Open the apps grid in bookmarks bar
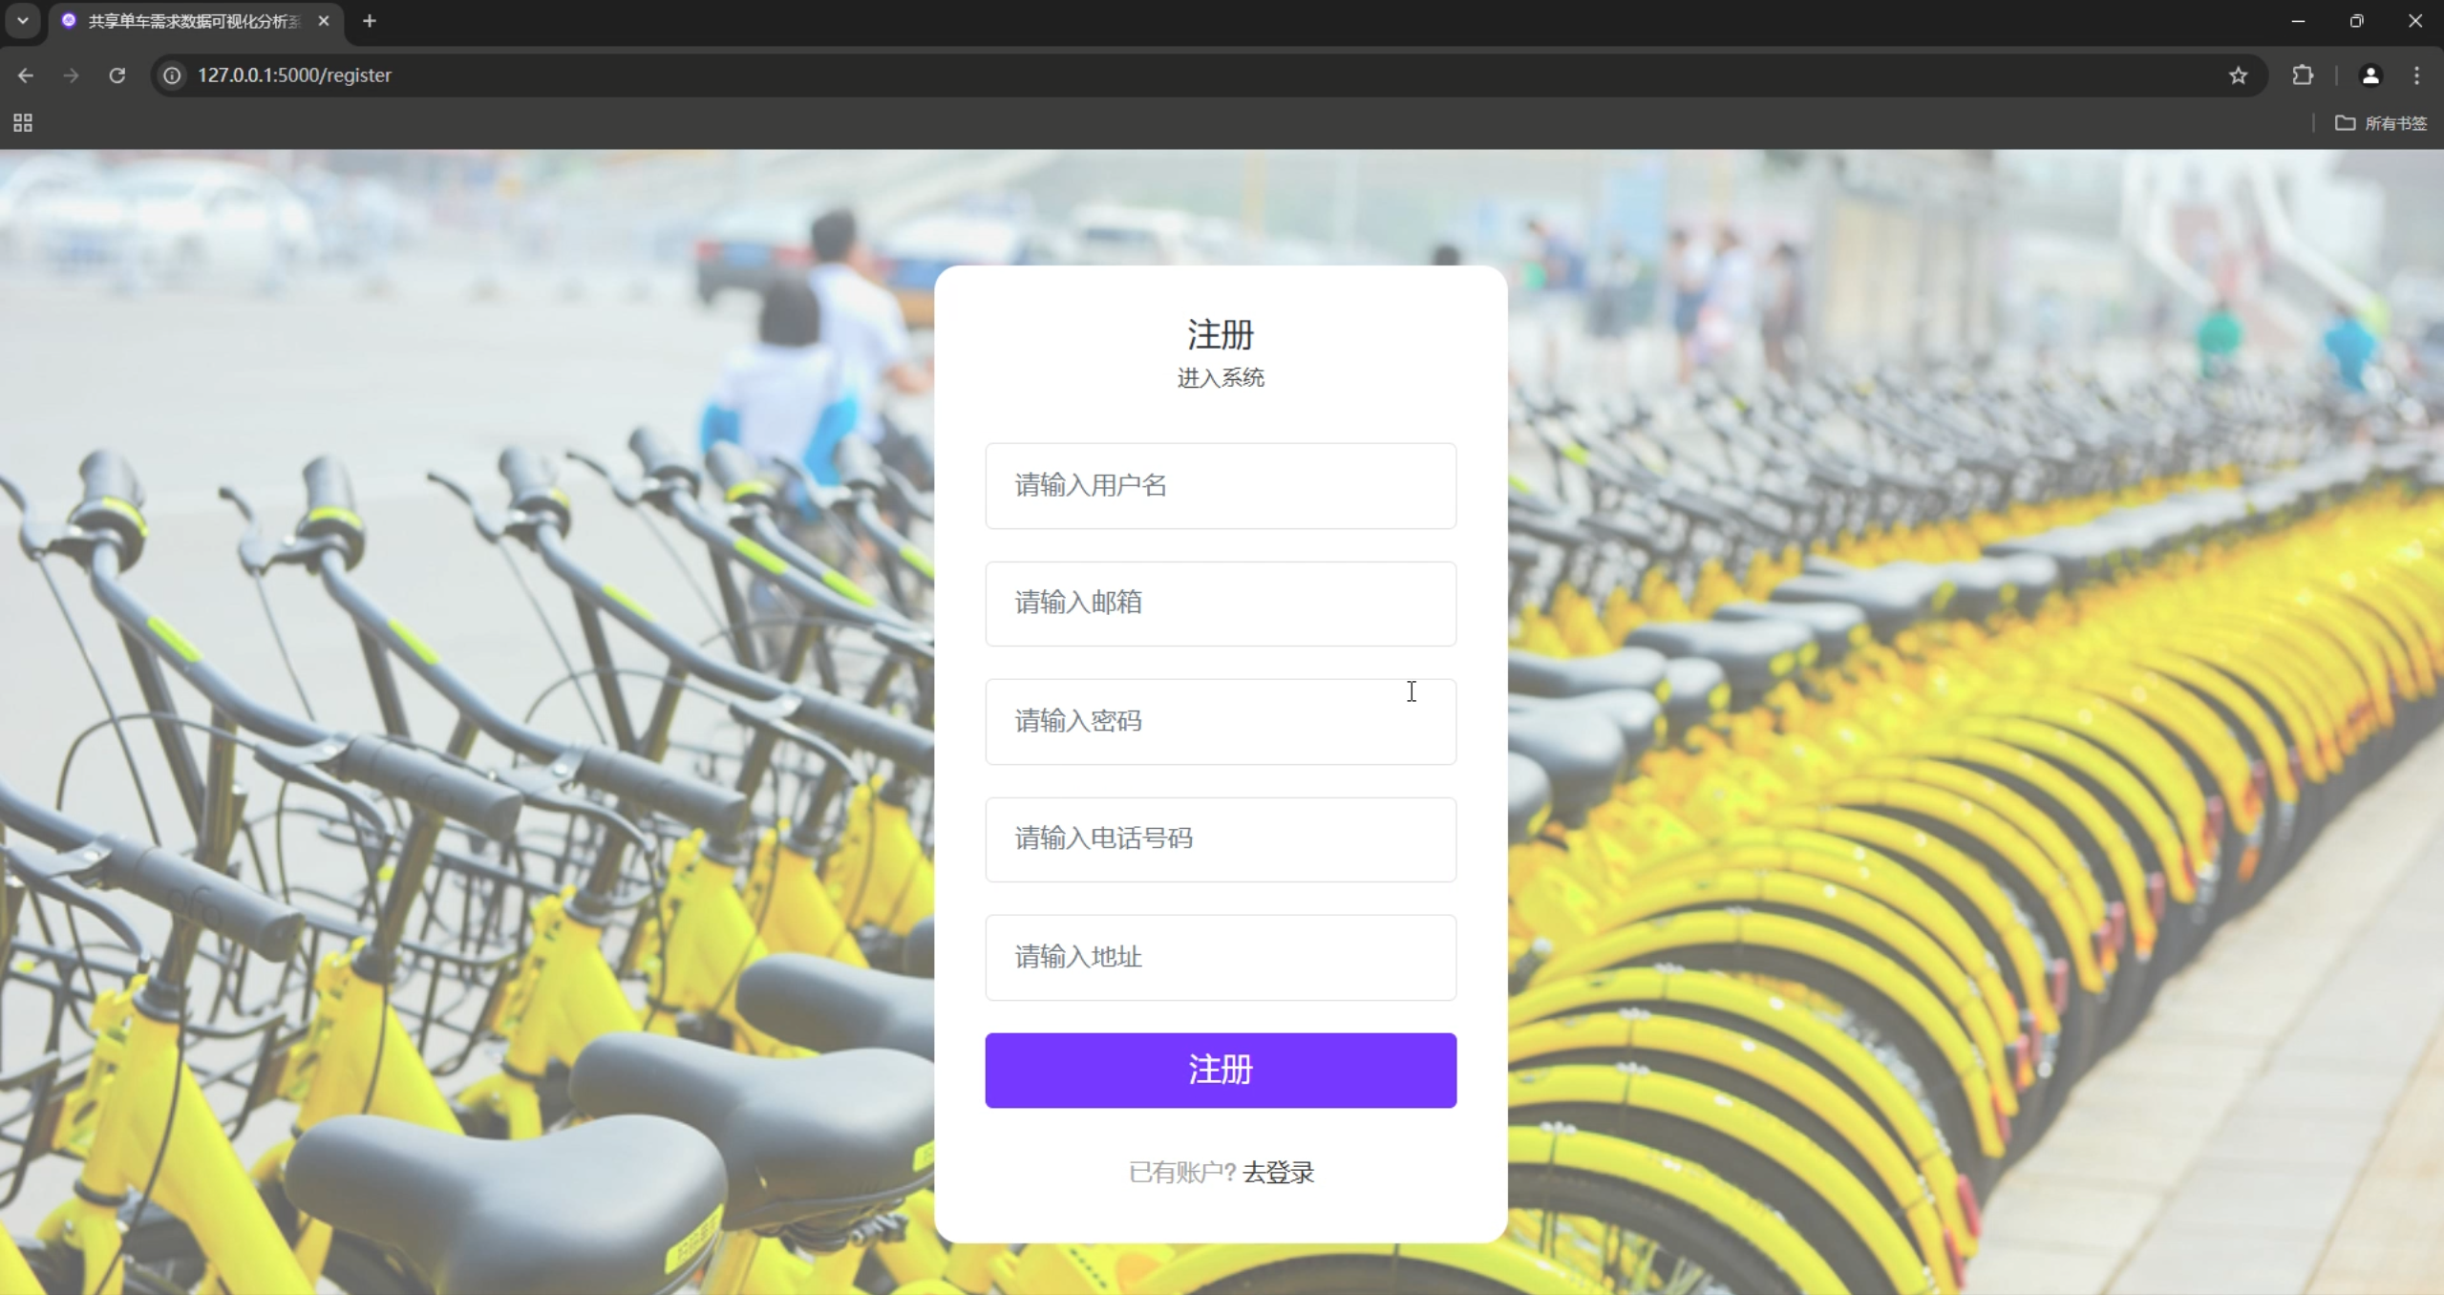 pyautogui.click(x=23, y=123)
